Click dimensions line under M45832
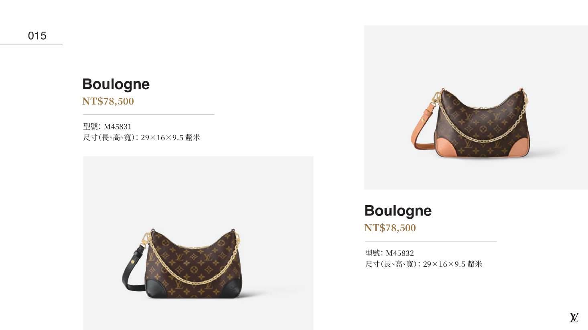This screenshot has width=588, height=330. [424, 264]
